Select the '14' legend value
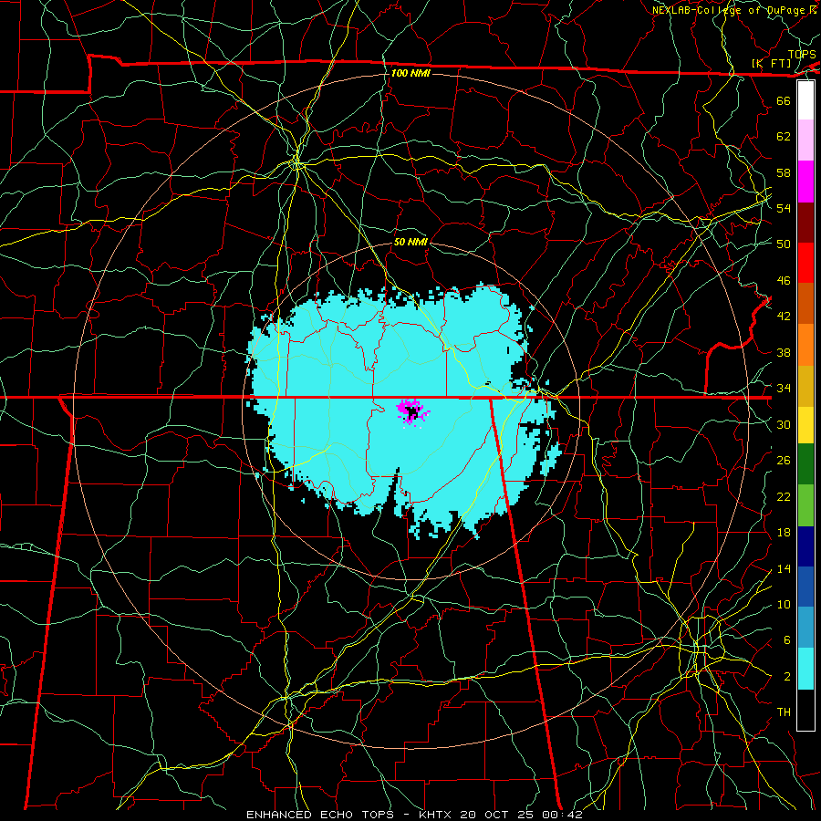The height and width of the screenshot is (821, 821). 784,568
